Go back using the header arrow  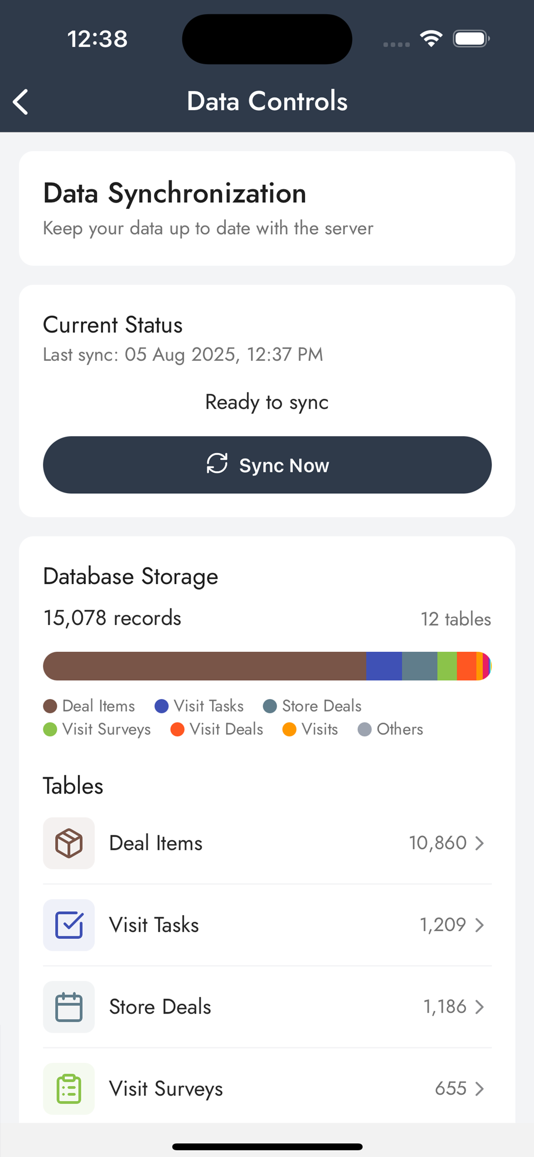click(21, 102)
